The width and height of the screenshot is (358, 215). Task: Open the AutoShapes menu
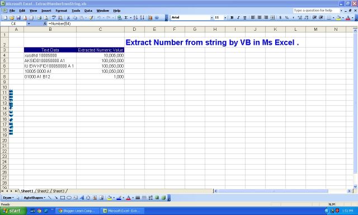[x=35, y=198]
